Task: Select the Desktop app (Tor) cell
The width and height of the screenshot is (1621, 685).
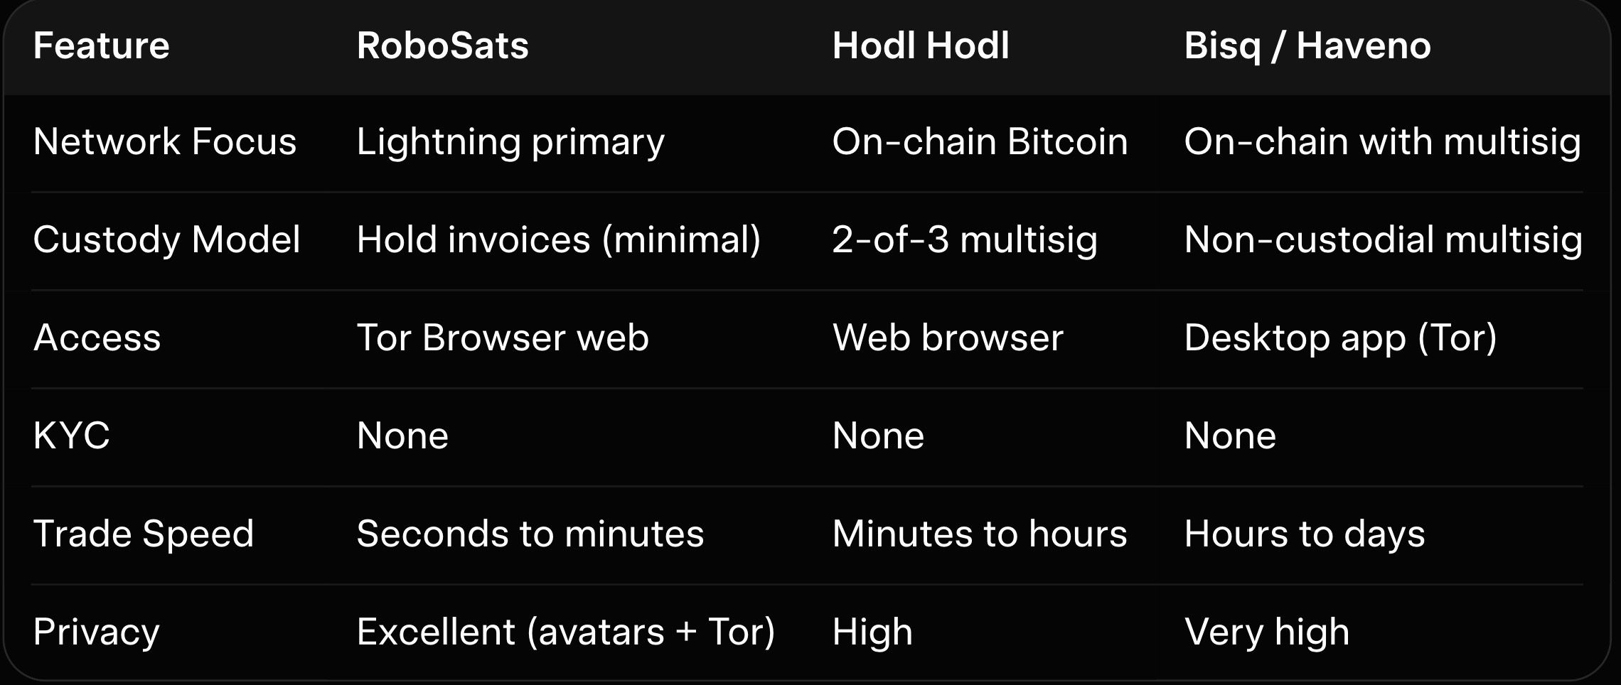Action: [x=1340, y=338]
